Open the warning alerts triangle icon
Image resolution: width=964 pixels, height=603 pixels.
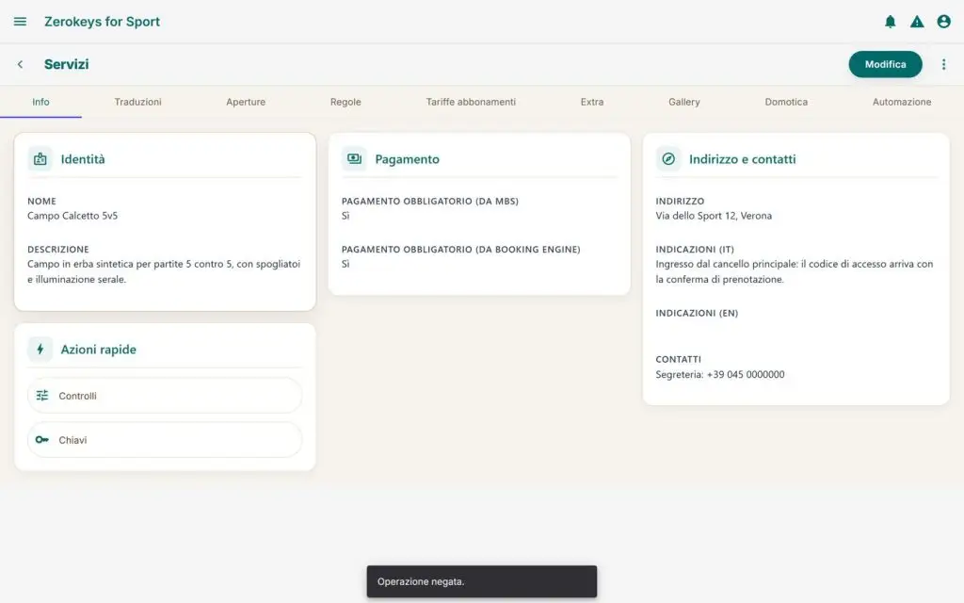pyautogui.click(x=917, y=22)
